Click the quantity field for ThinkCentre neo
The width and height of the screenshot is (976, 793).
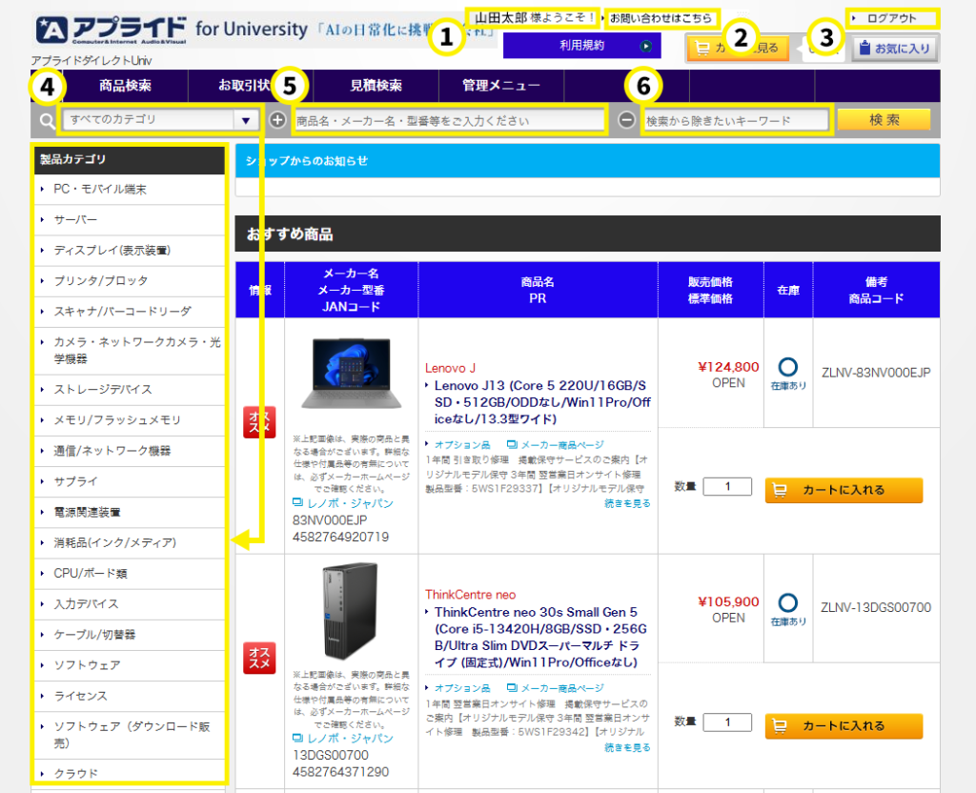(x=727, y=722)
